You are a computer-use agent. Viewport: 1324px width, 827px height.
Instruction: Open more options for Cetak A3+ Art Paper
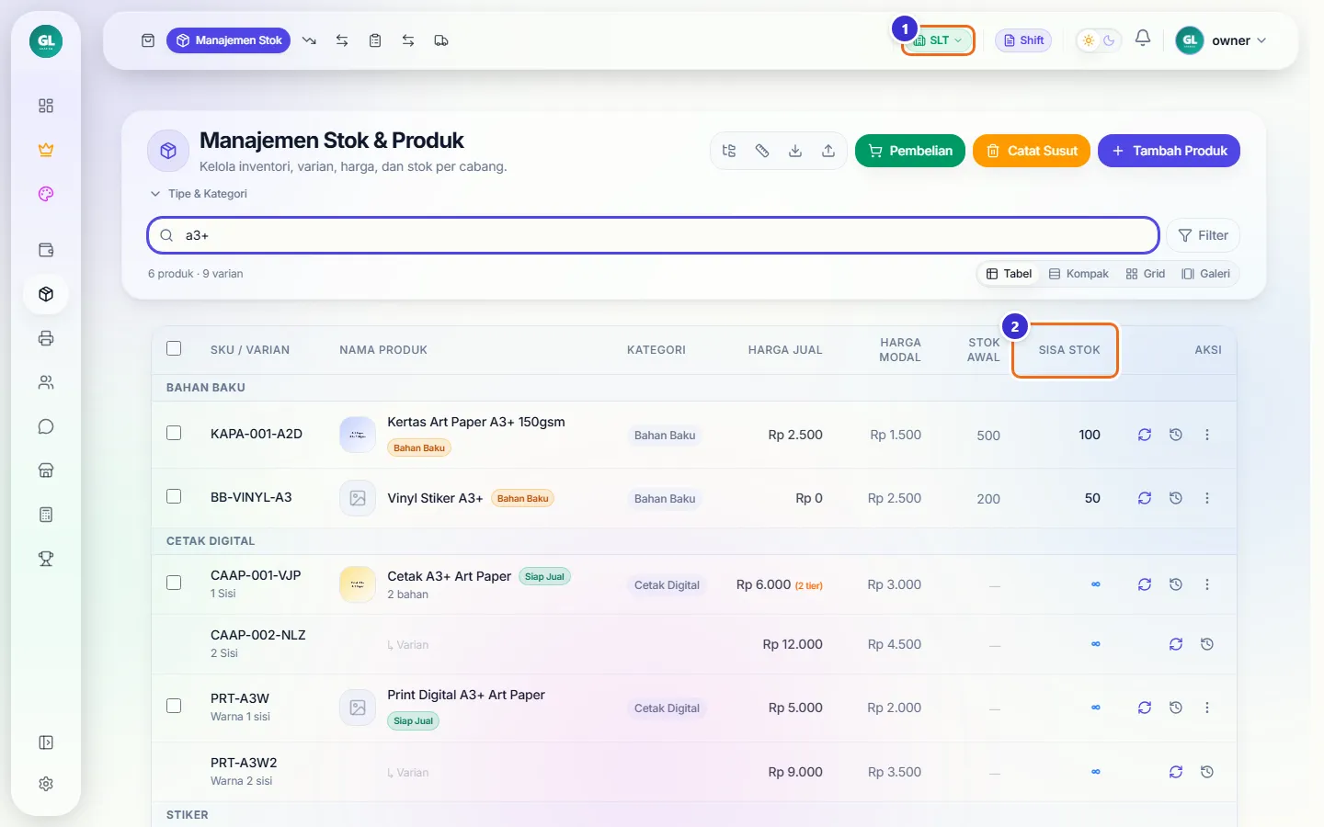pos(1207,584)
